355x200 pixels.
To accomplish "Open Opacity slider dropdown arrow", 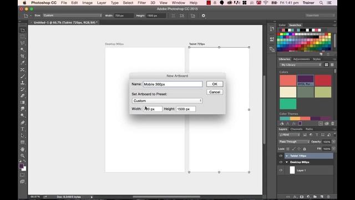I will pos(333,142).
